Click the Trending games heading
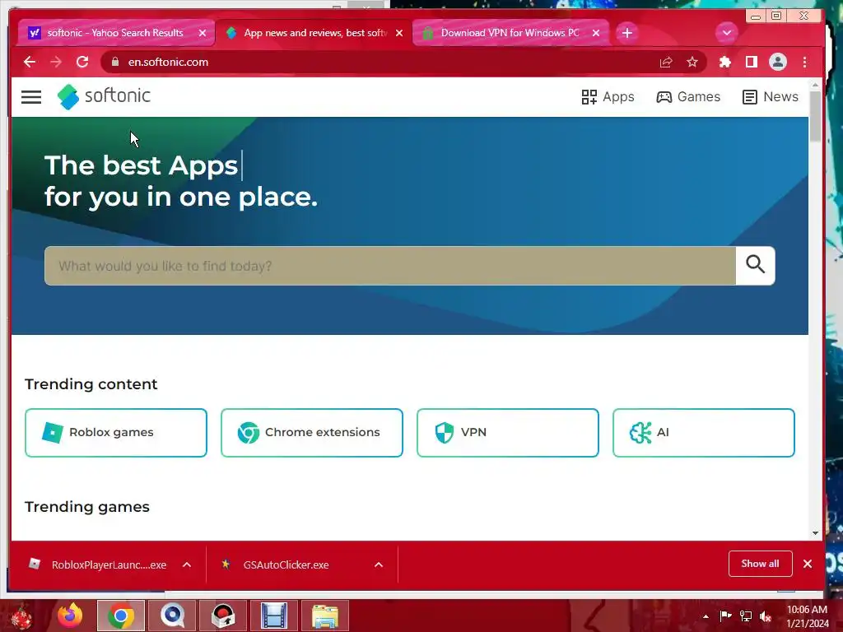Image resolution: width=843 pixels, height=632 pixels. pyautogui.click(x=87, y=507)
